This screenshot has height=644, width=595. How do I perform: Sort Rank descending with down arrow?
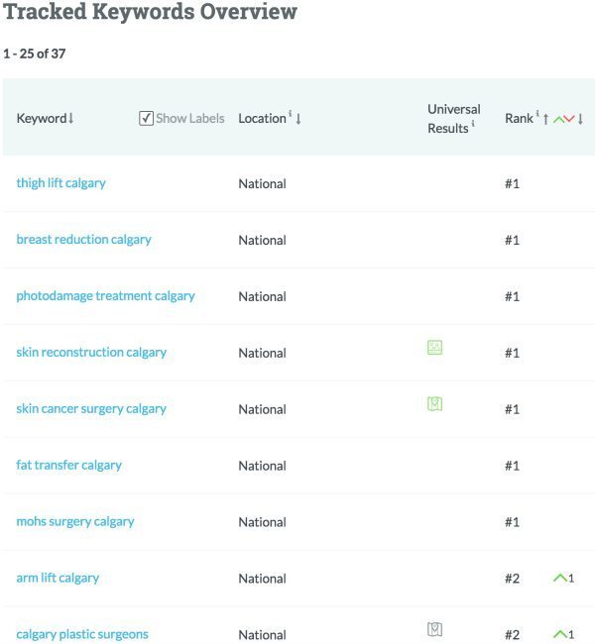click(580, 119)
